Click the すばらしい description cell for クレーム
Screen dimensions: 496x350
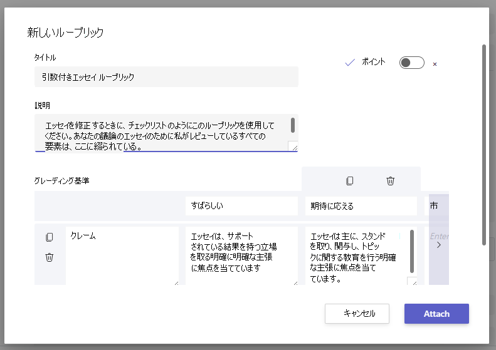click(x=241, y=255)
